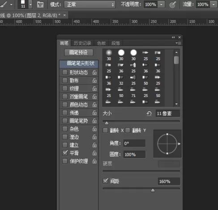Viewport: 218px width, 210px height.
Task: Select the 71 size brush tip preset
Action: (x=133, y=92)
